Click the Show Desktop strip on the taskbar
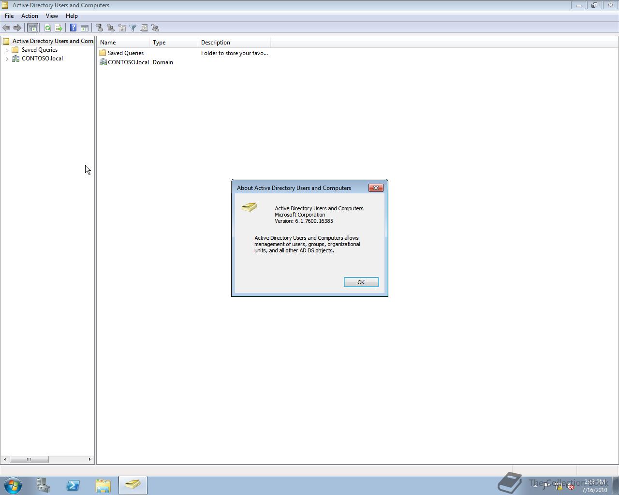Screen dimensions: 619x495 coord(615,485)
